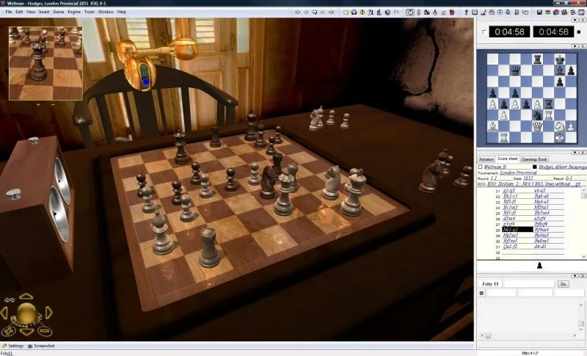Click the Screenshot button
The width and height of the screenshot is (587, 356).
pos(43,346)
